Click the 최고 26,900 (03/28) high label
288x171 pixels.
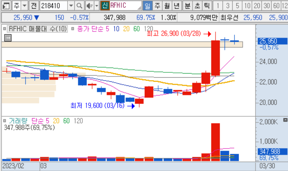point(174,34)
